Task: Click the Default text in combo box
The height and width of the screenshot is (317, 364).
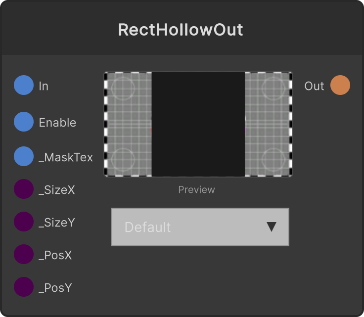Action: tap(148, 227)
